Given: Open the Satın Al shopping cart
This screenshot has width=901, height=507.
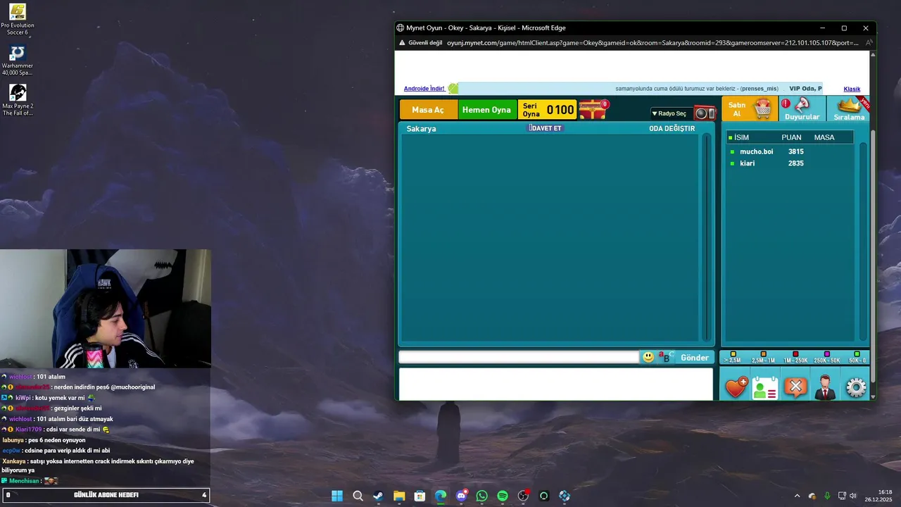Looking at the screenshot, I should [749, 108].
